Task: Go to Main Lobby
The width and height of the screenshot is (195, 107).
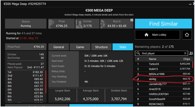Action: [157, 35]
